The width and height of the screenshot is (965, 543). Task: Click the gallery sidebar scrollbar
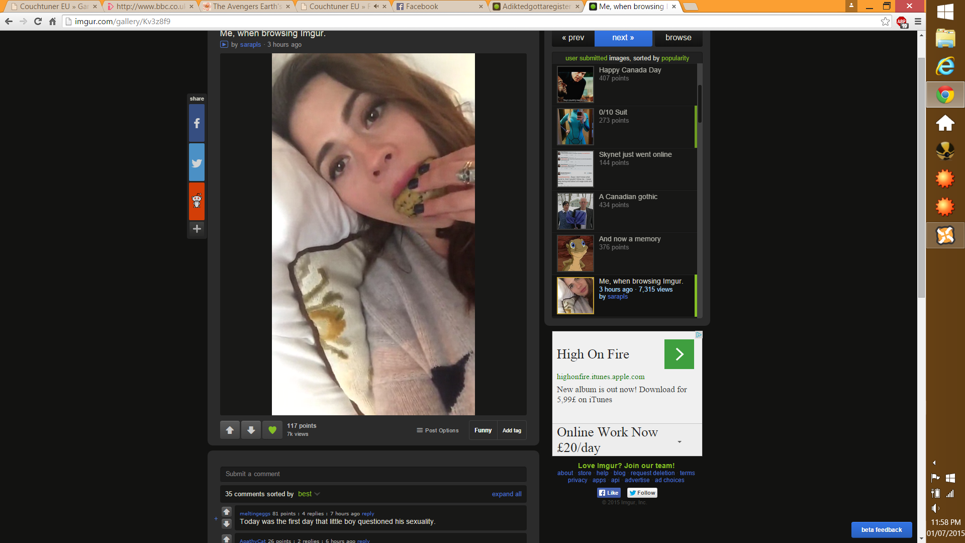pos(700,103)
